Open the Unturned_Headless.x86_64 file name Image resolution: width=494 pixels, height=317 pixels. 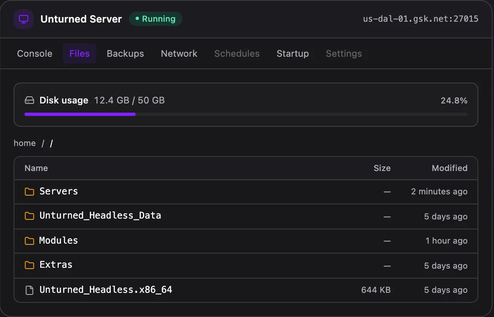tap(106, 289)
